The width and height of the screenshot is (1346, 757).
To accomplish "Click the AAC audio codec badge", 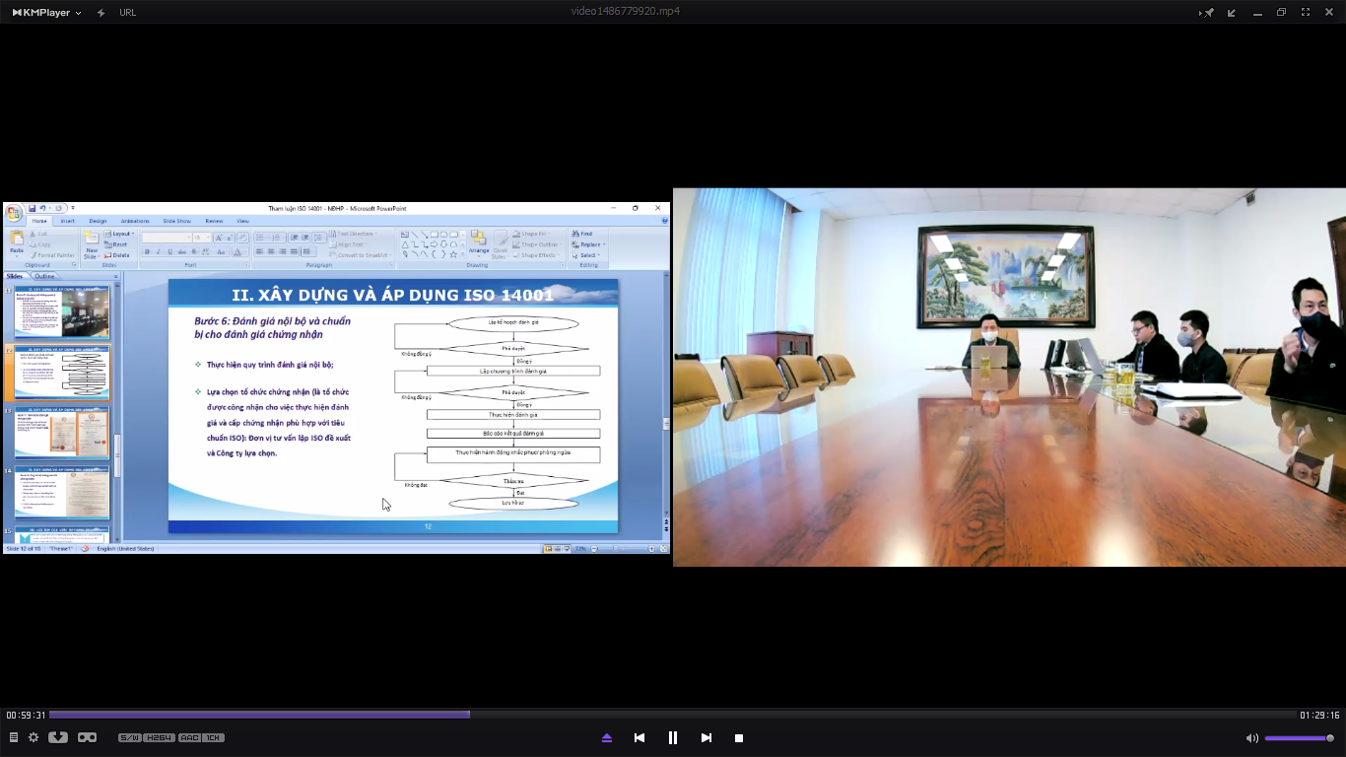I will point(190,737).
